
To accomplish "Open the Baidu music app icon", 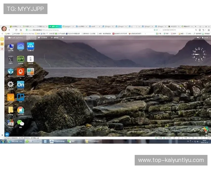I will pyautogui.click(x=30, y=46).
